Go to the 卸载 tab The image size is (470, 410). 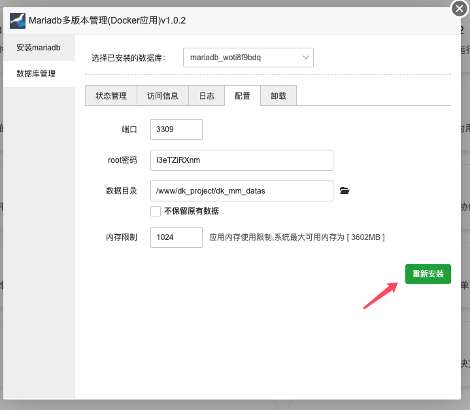[x=278, y=95]
